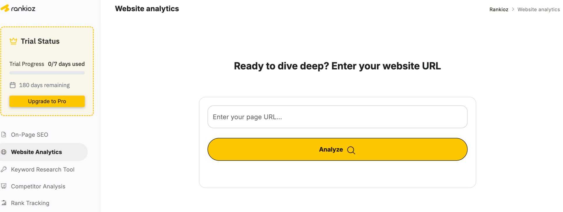
Task: Open Keyword Research Tool page
Action: coord(43,170)
